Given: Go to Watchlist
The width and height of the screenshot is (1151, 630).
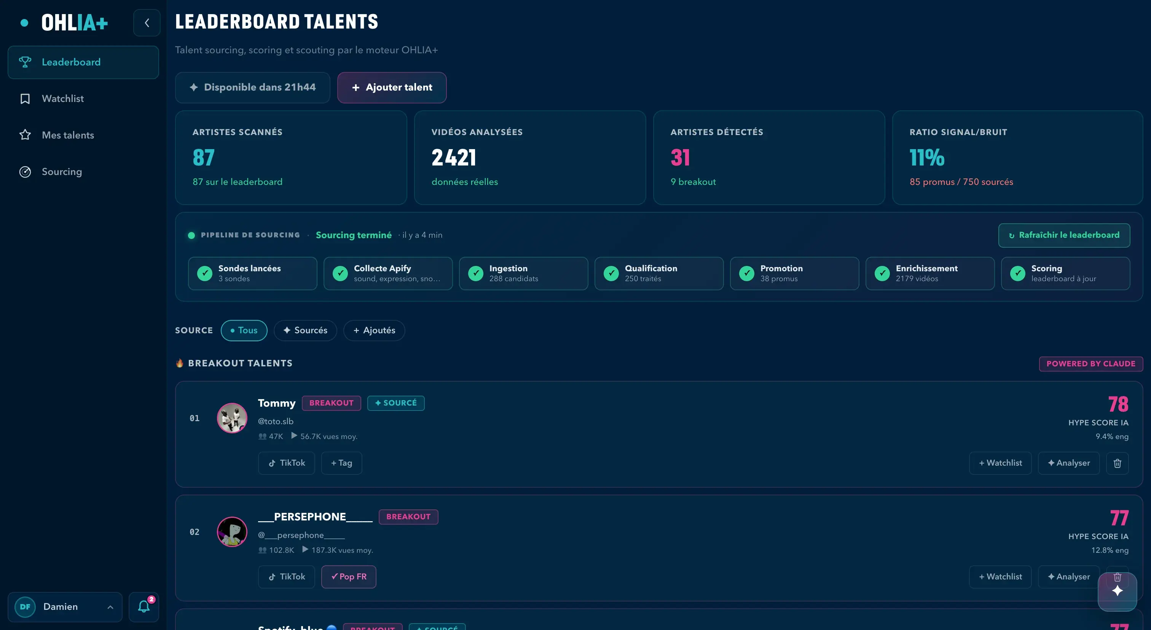Looking at the screenshot, I should [84, 99].
